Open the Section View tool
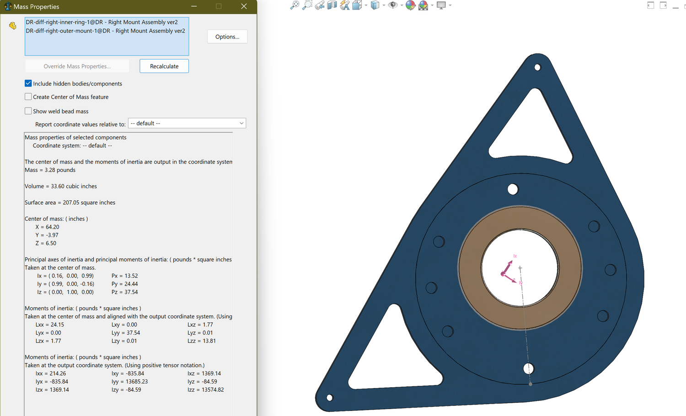 click(x=332, y=5)
